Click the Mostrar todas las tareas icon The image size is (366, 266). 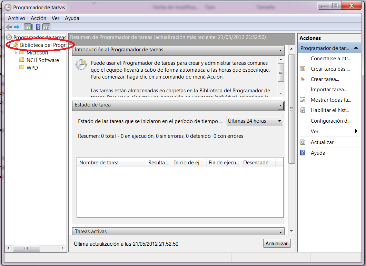coord(303,100)
